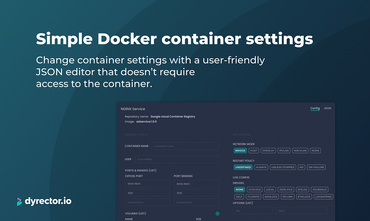This screenshot has height=221, width=370.
Task: Switch to the JSON tab
Action: click(x=327, y=108)
